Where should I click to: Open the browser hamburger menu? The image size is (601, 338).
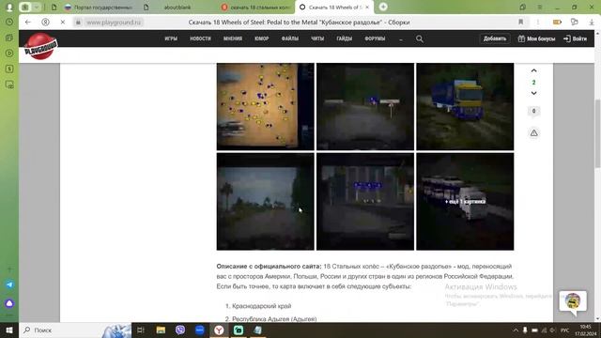pyautogui.click(x=539, y=8)
